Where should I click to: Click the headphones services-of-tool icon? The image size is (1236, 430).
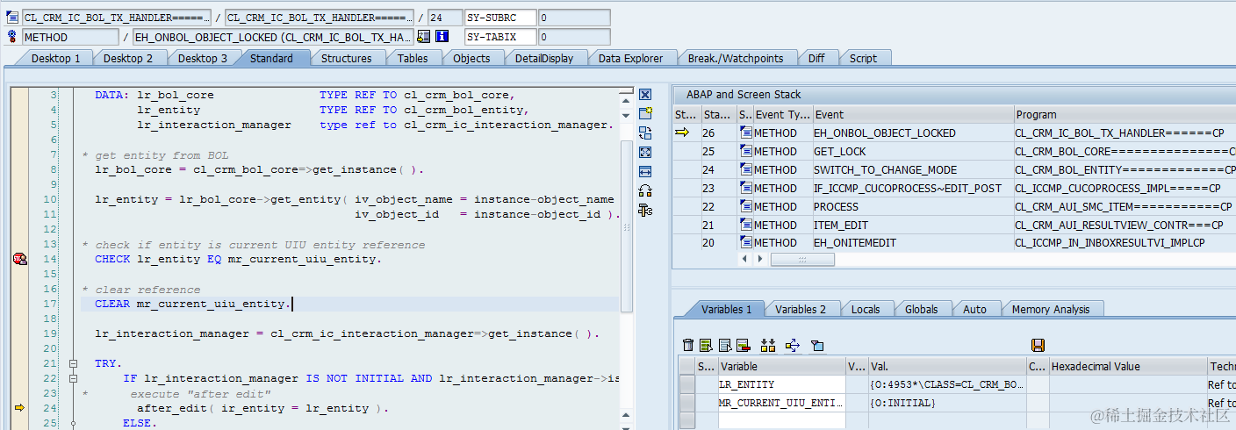(x=645, y=190)
